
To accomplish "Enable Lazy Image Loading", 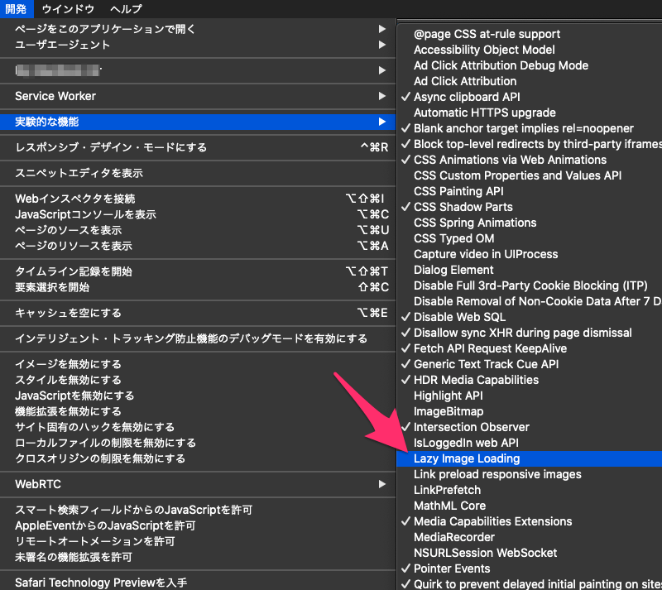I will point(530,458).
